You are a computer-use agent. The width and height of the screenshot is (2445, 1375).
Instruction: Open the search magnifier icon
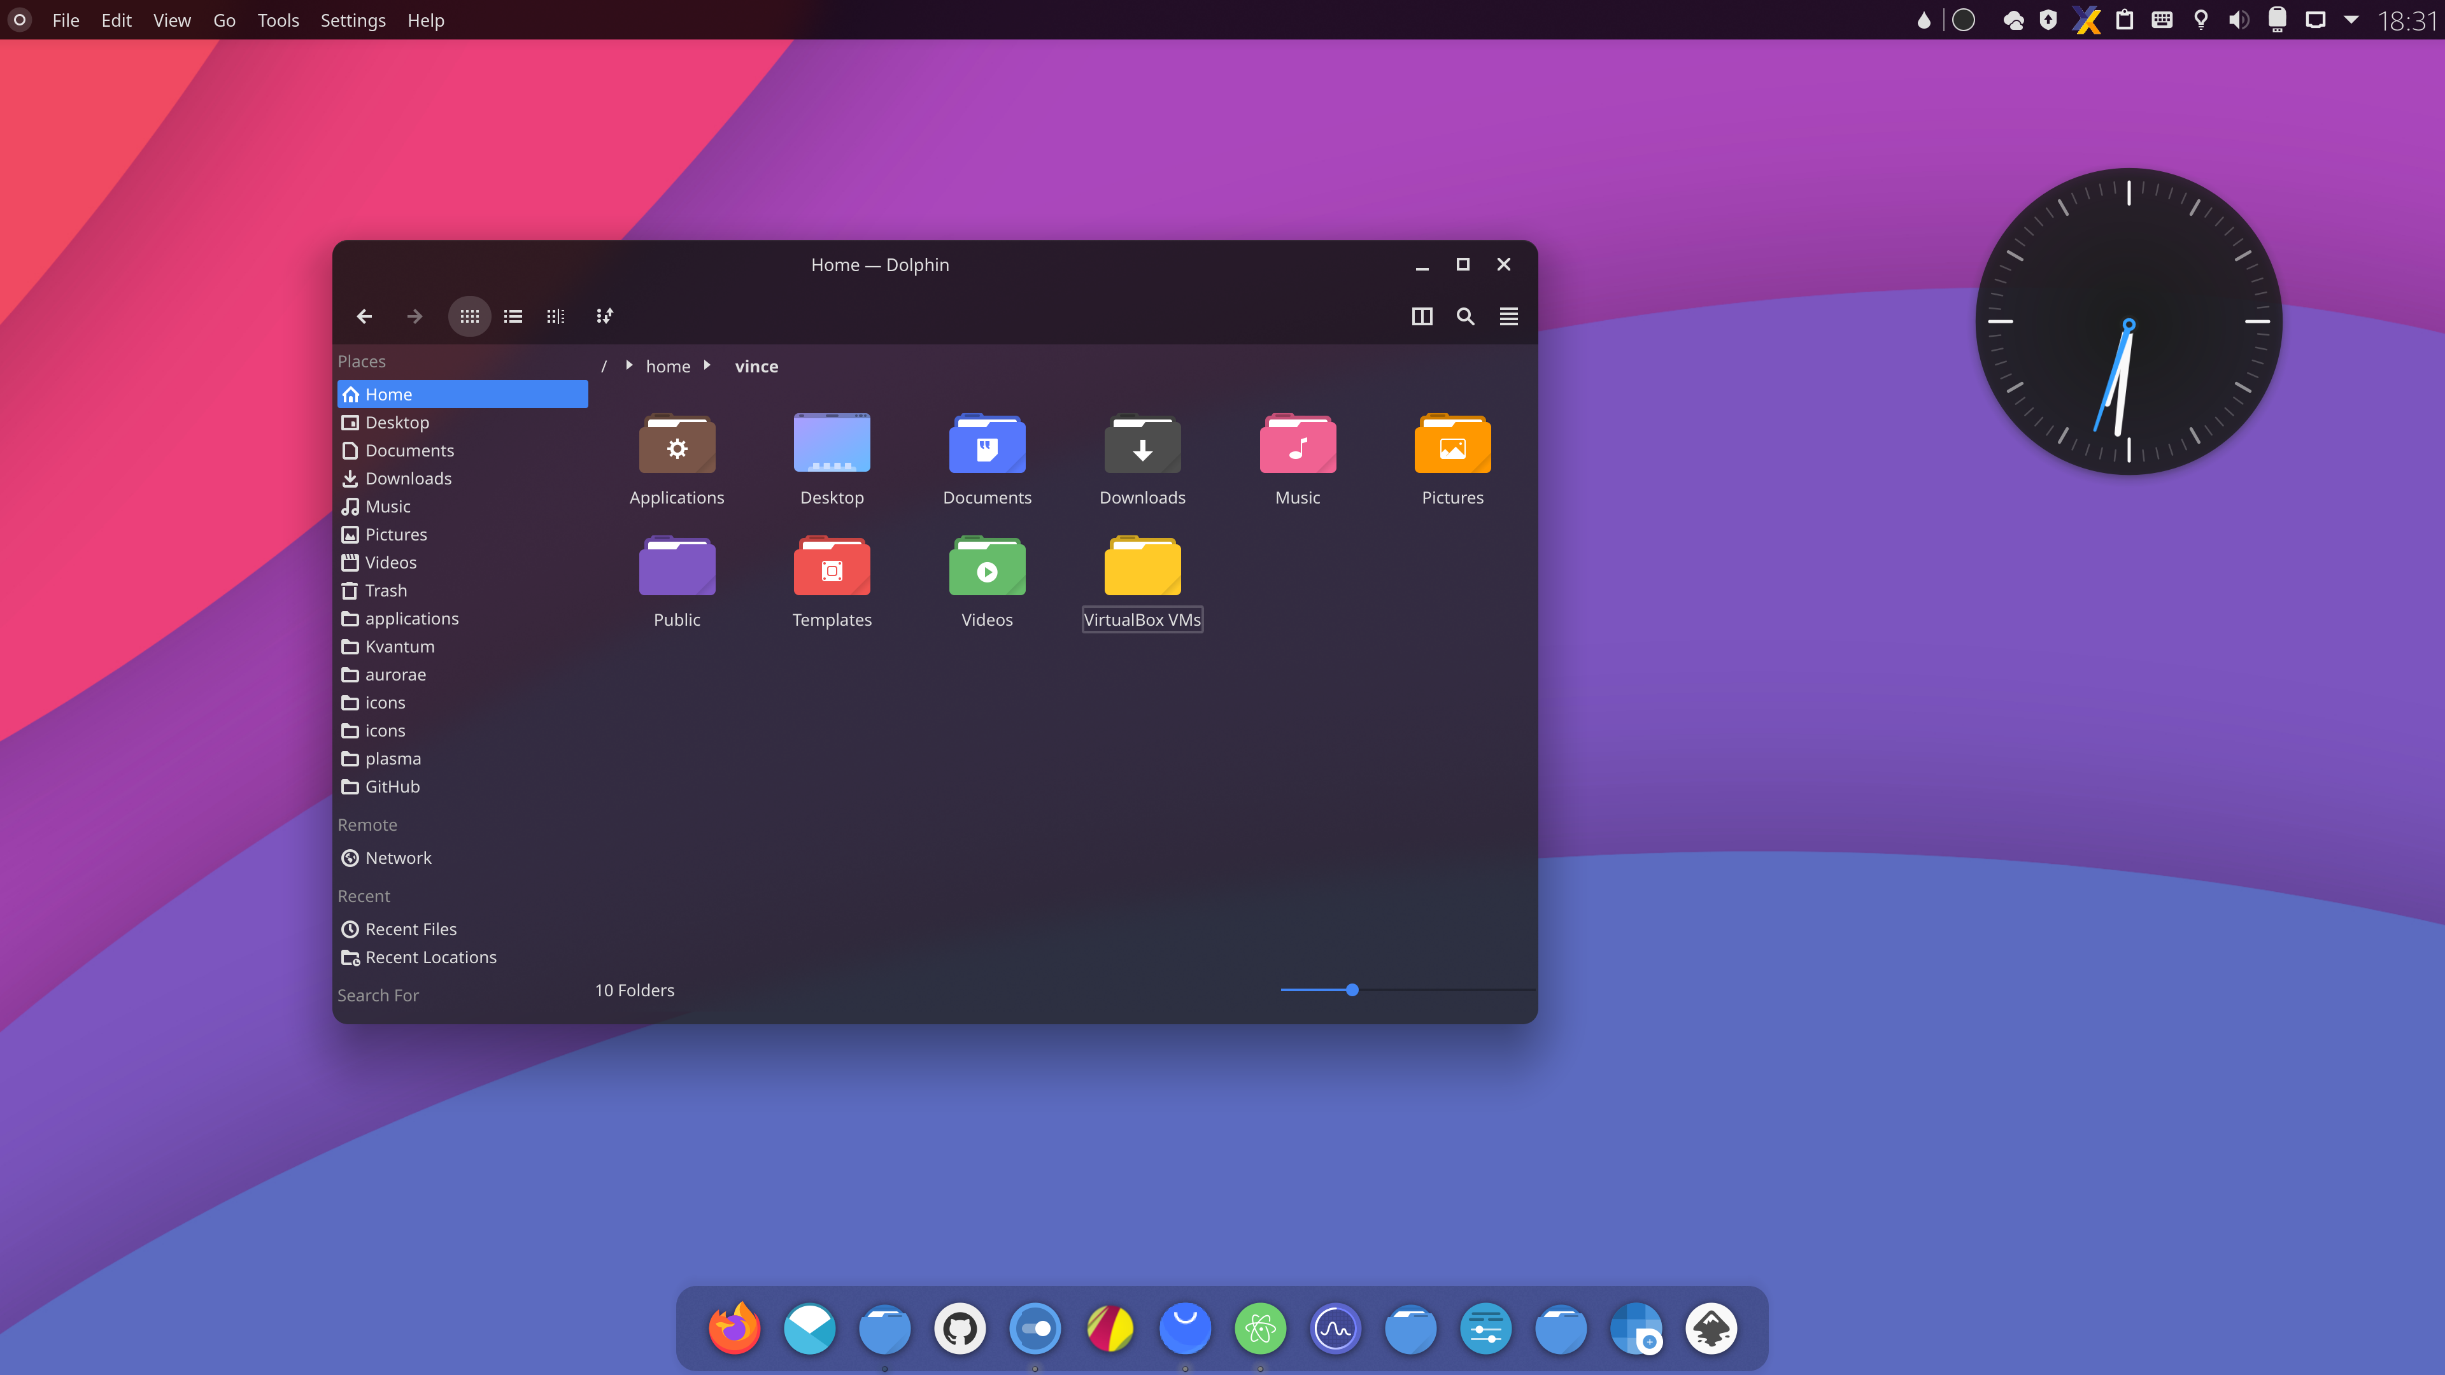pyautogui.click(x=1466, y=316)
